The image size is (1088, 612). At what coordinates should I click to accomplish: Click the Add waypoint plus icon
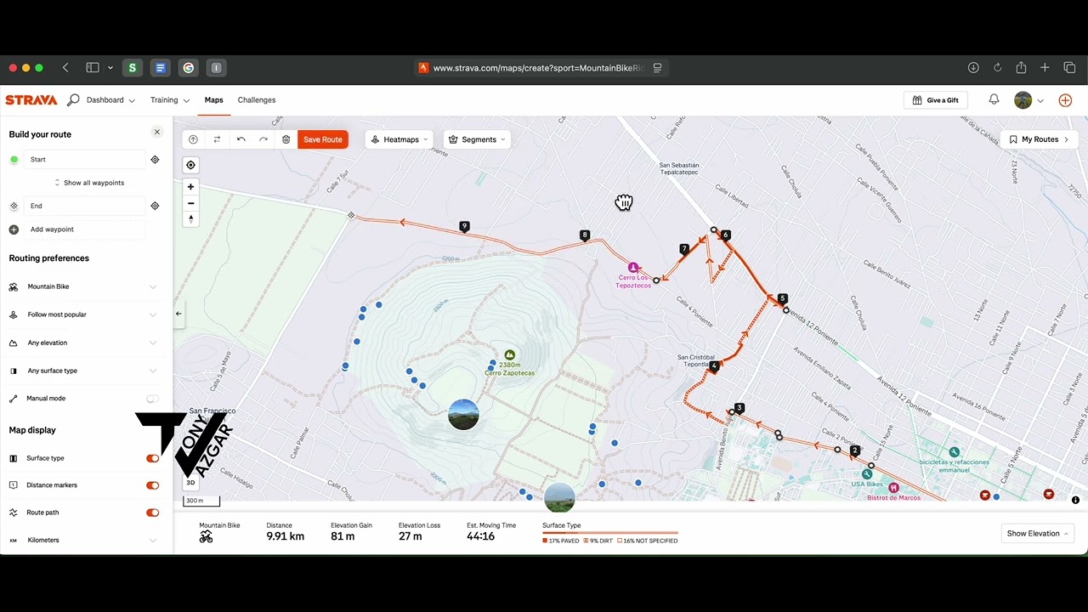click(14, 229)
